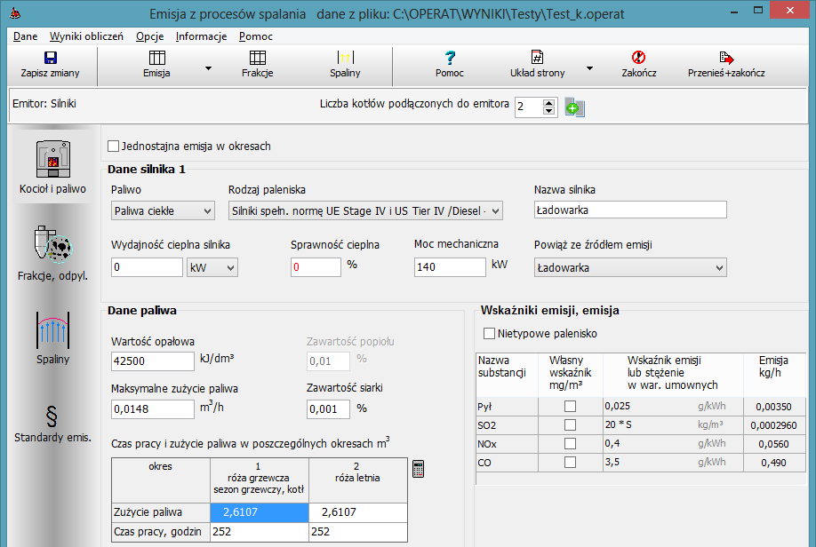Open the Opcje menu
This screenshot has height=547, width=816.
point(150,36)
